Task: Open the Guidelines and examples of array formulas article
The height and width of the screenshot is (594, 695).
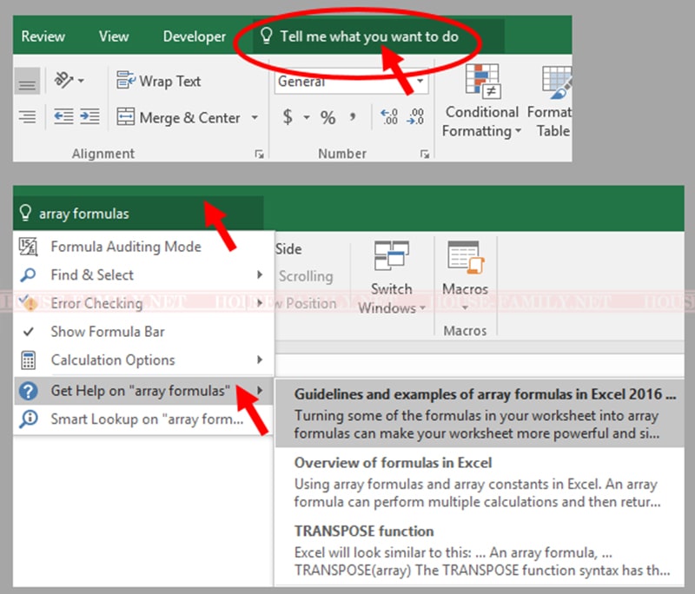Action: [x=480, y=412]
